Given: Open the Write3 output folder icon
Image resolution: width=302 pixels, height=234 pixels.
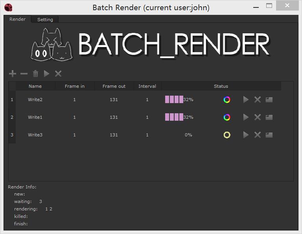Looking at the screenshot, I should [x=269, y=135].
